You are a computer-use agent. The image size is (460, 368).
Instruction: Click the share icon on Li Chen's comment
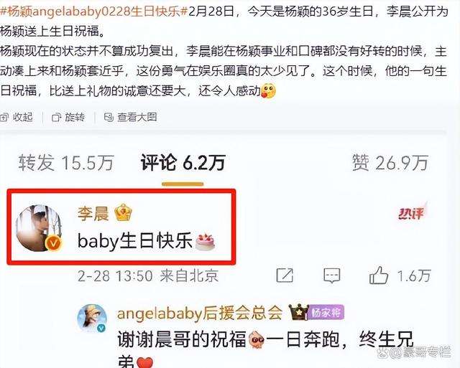(x=285, y=275)
